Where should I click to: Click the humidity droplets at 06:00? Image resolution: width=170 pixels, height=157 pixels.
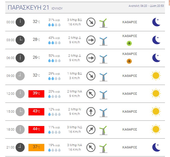tap(54, 60)
